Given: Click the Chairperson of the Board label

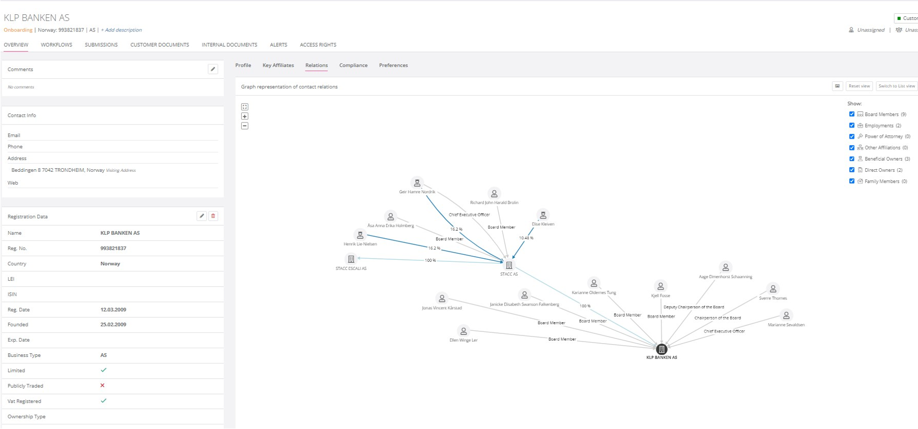Looking at the screenshot, I should [718, 318].
